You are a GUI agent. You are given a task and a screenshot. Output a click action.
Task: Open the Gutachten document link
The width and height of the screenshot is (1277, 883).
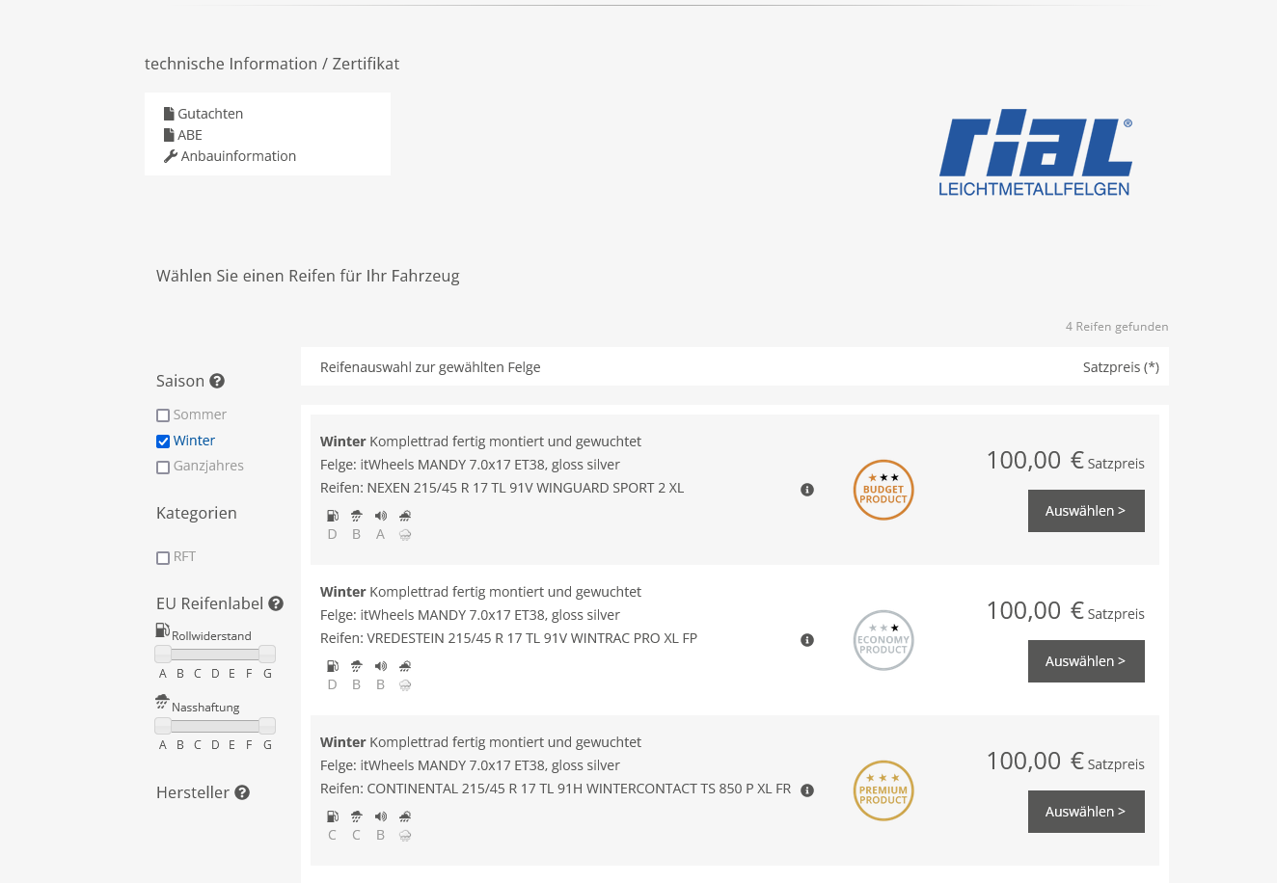(210, 114)
